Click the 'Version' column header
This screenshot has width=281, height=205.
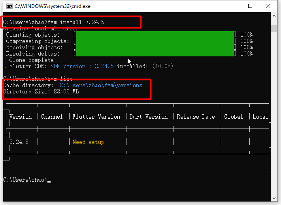coord(21,117)
